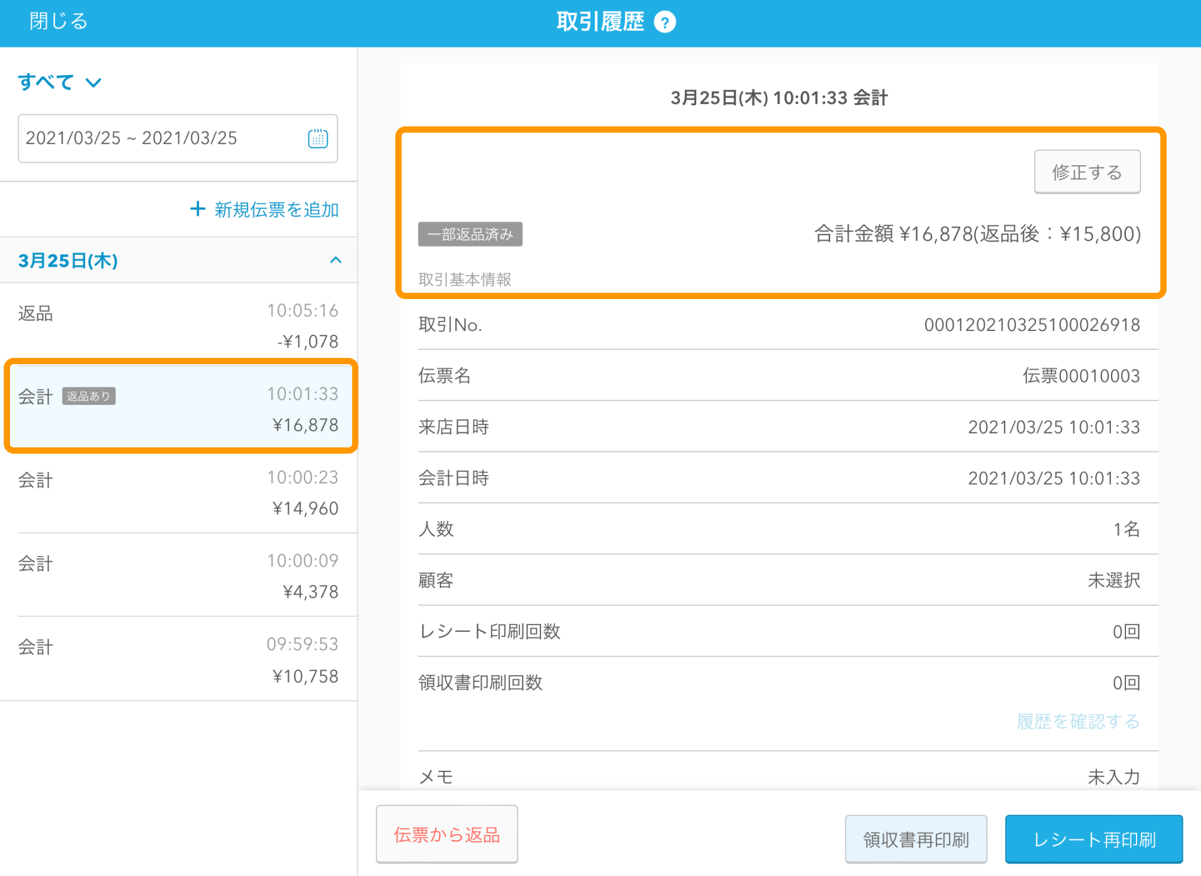
Task: Select the 返品 entry at 10:05:16
Action: (178, 325)
